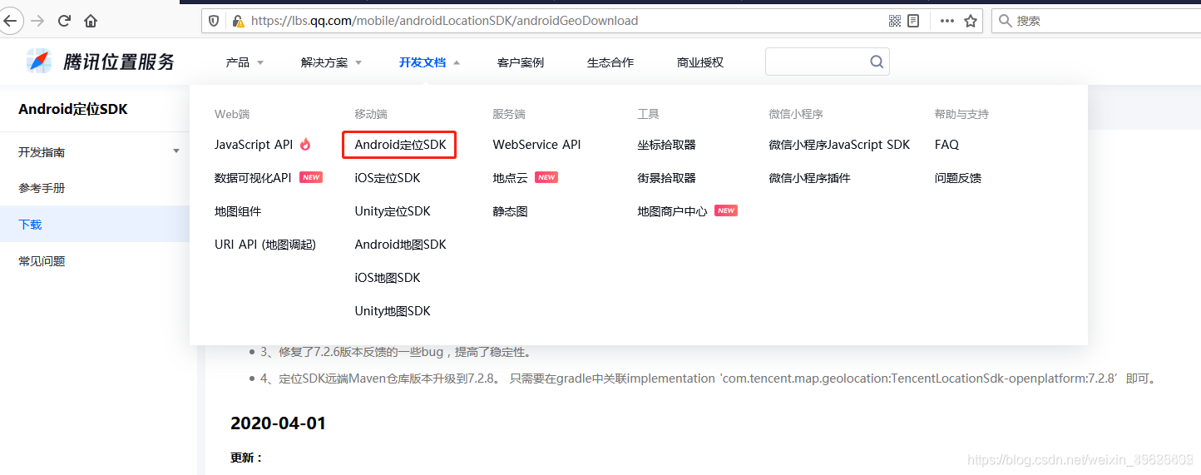Click the flame icon beside JavaScript API
The height and width of the screenshot is (475, 1201).
click(305, 144)
